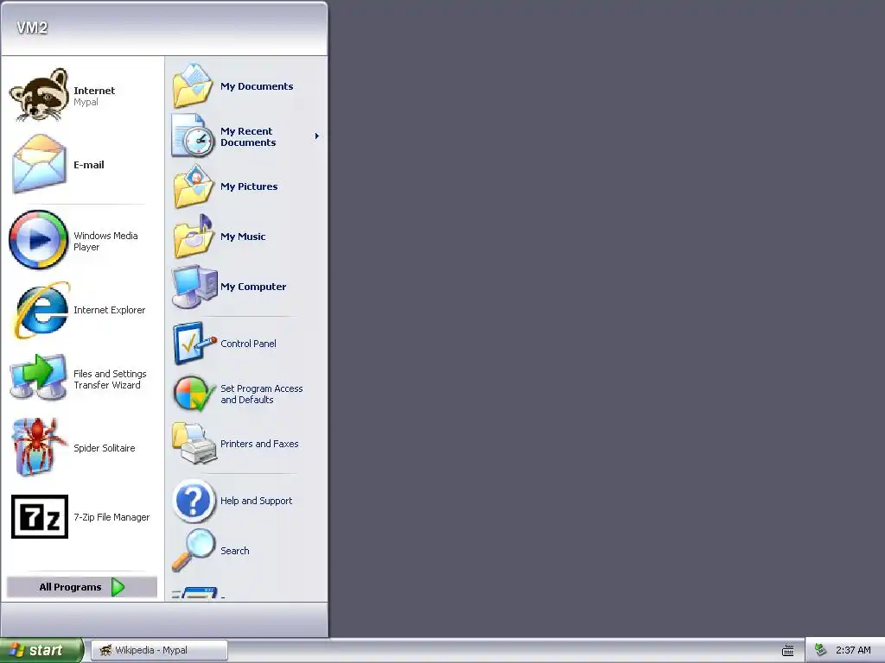Click the Start button
Screen dimensions: 885x663
(41, 650)
